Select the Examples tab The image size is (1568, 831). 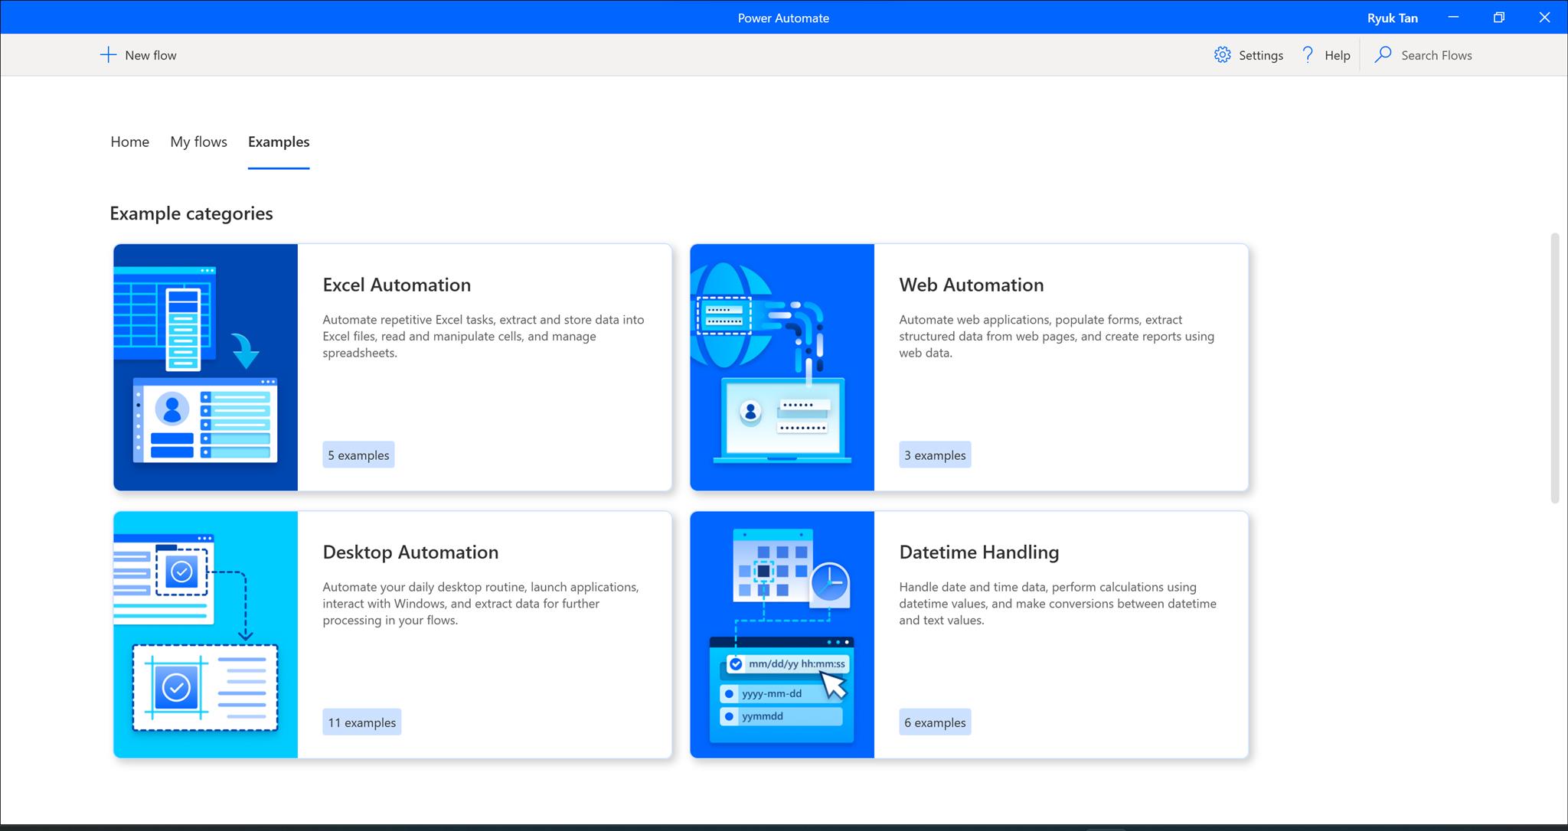pyautogui.click(x=279, y=142)
